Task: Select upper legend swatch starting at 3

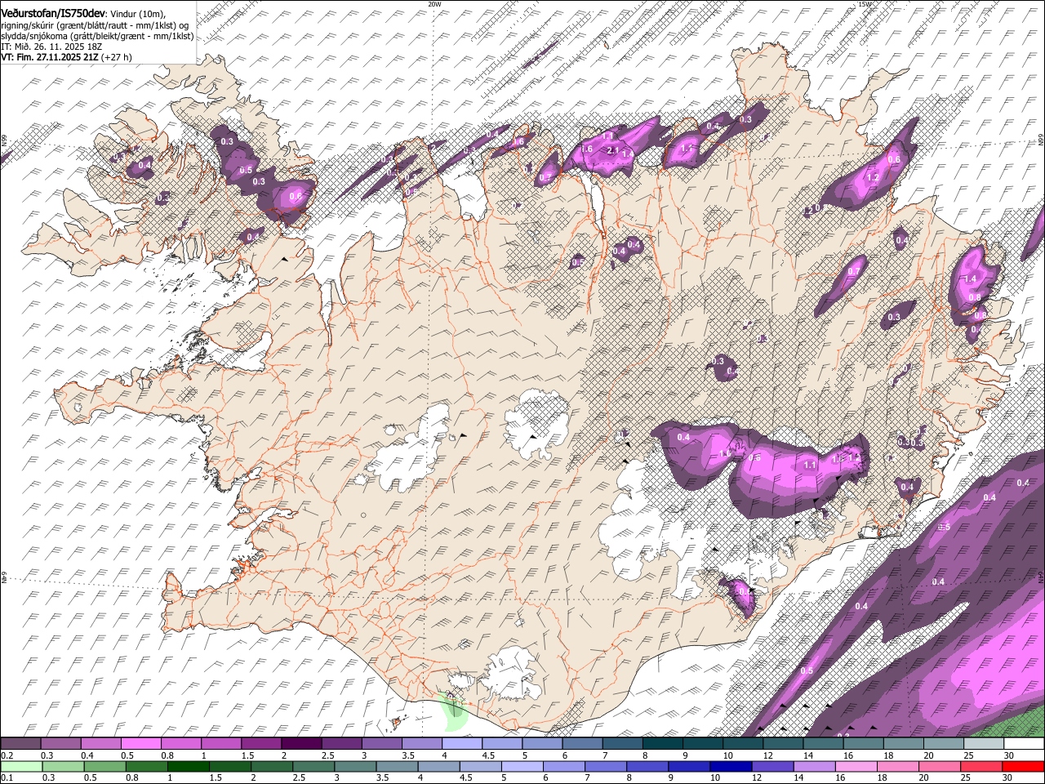Action: click(x=382, y=744)
